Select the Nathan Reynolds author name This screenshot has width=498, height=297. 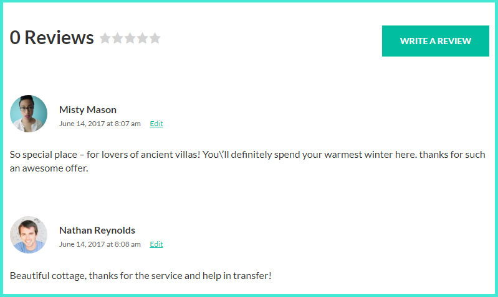tap(97, 231)
